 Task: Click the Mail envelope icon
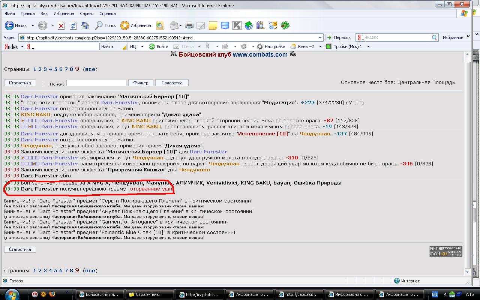click(x=174, y=25)
